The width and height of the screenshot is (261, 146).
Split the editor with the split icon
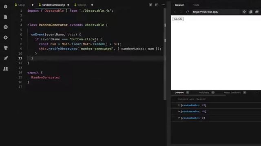pos(150,5)
